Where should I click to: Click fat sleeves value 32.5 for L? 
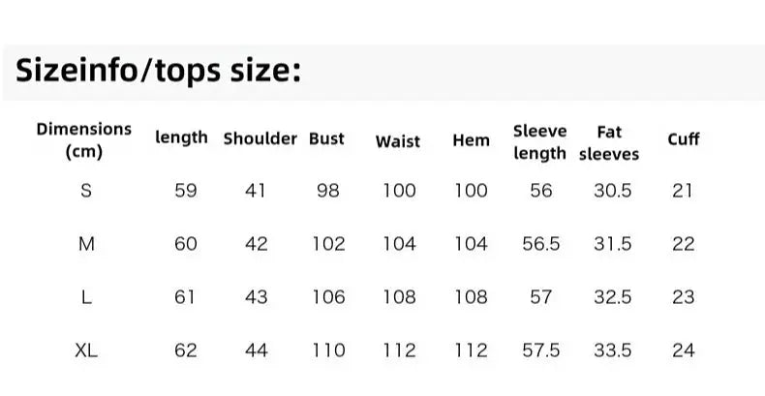[x=613, y=296]
